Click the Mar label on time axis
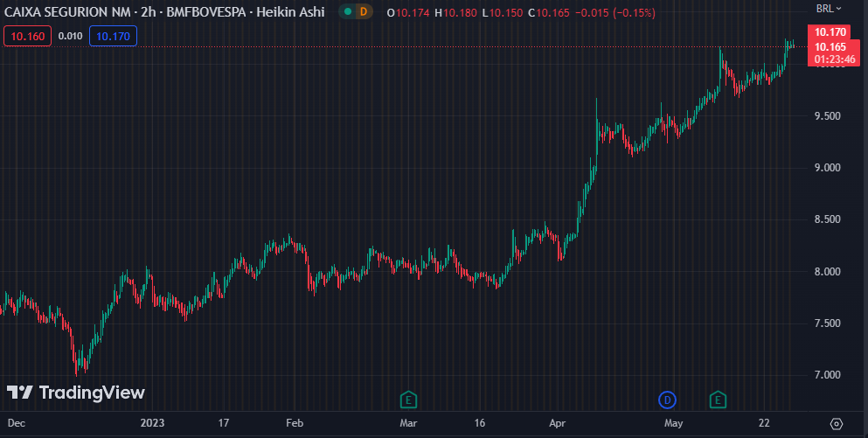 pos(408,423)
